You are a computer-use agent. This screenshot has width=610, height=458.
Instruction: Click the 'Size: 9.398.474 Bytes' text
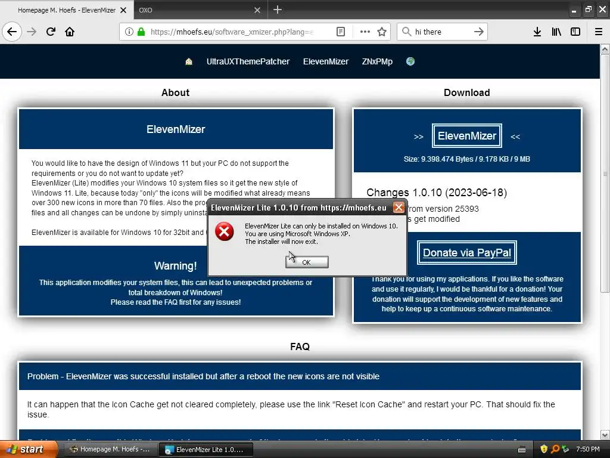467,159
